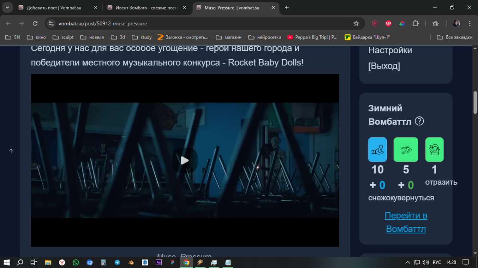Image resolution: width=478 pixels, height=268 pixels.
Task: Select the green running icon showing 5
Action: pyautogui.click(x=406, y=150)
